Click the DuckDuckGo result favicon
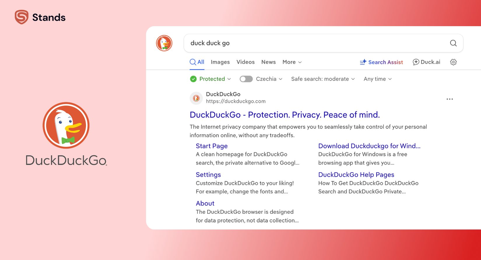 tap(196, 98)
